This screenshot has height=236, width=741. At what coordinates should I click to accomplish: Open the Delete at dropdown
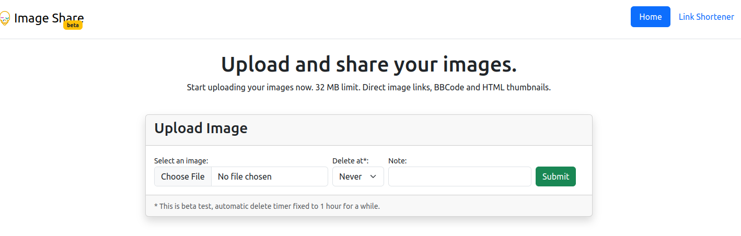358,176
